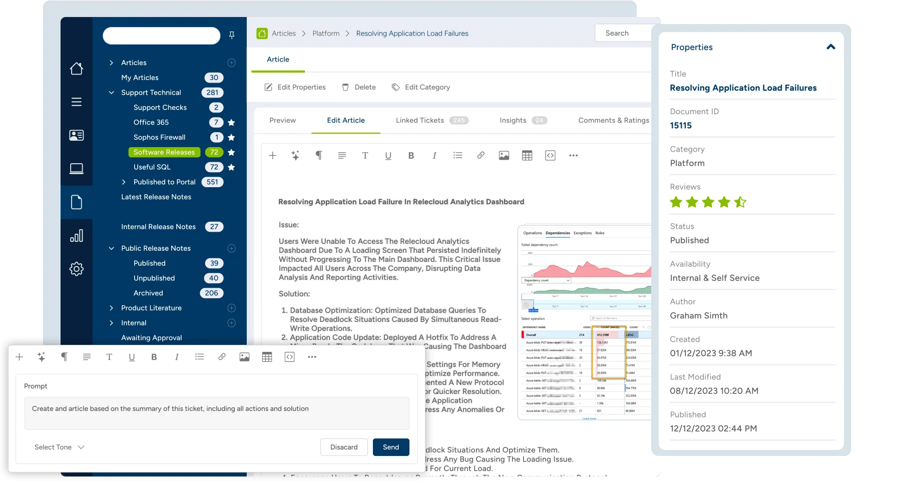Open the bar chart reports icon in left rail
Viewport: 901px width, 483px height.
click(x=77, y=236)
